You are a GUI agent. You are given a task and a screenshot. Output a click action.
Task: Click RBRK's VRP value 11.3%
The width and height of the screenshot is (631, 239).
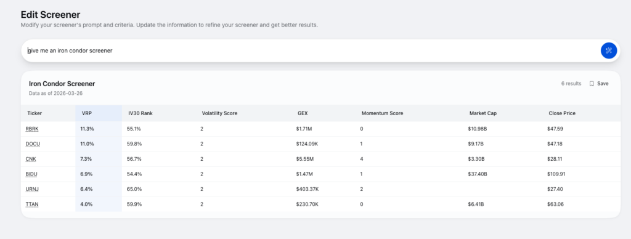[x=86, y=129]
